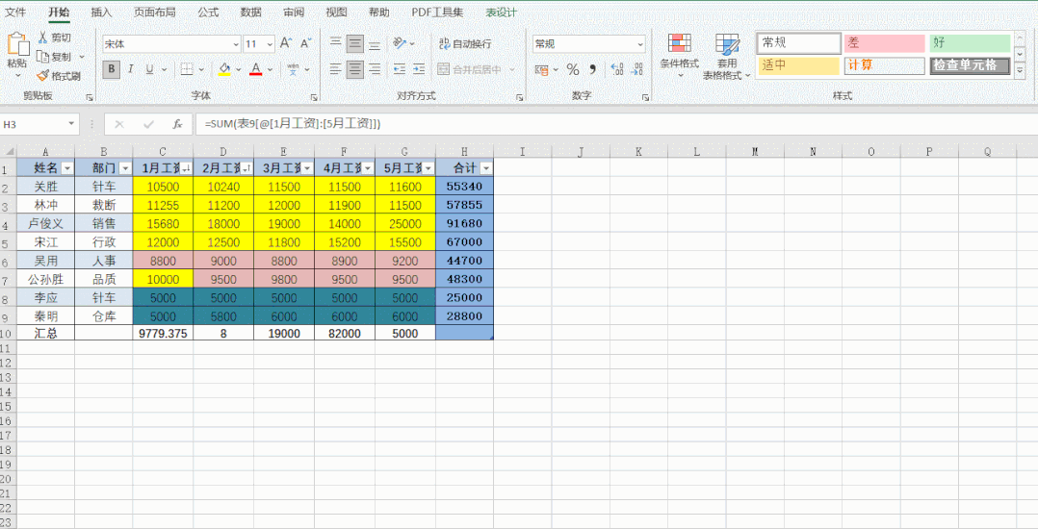Open the Name Box dropdown beside H3
Screen dimensions: 1038x529
pos(71,124)
